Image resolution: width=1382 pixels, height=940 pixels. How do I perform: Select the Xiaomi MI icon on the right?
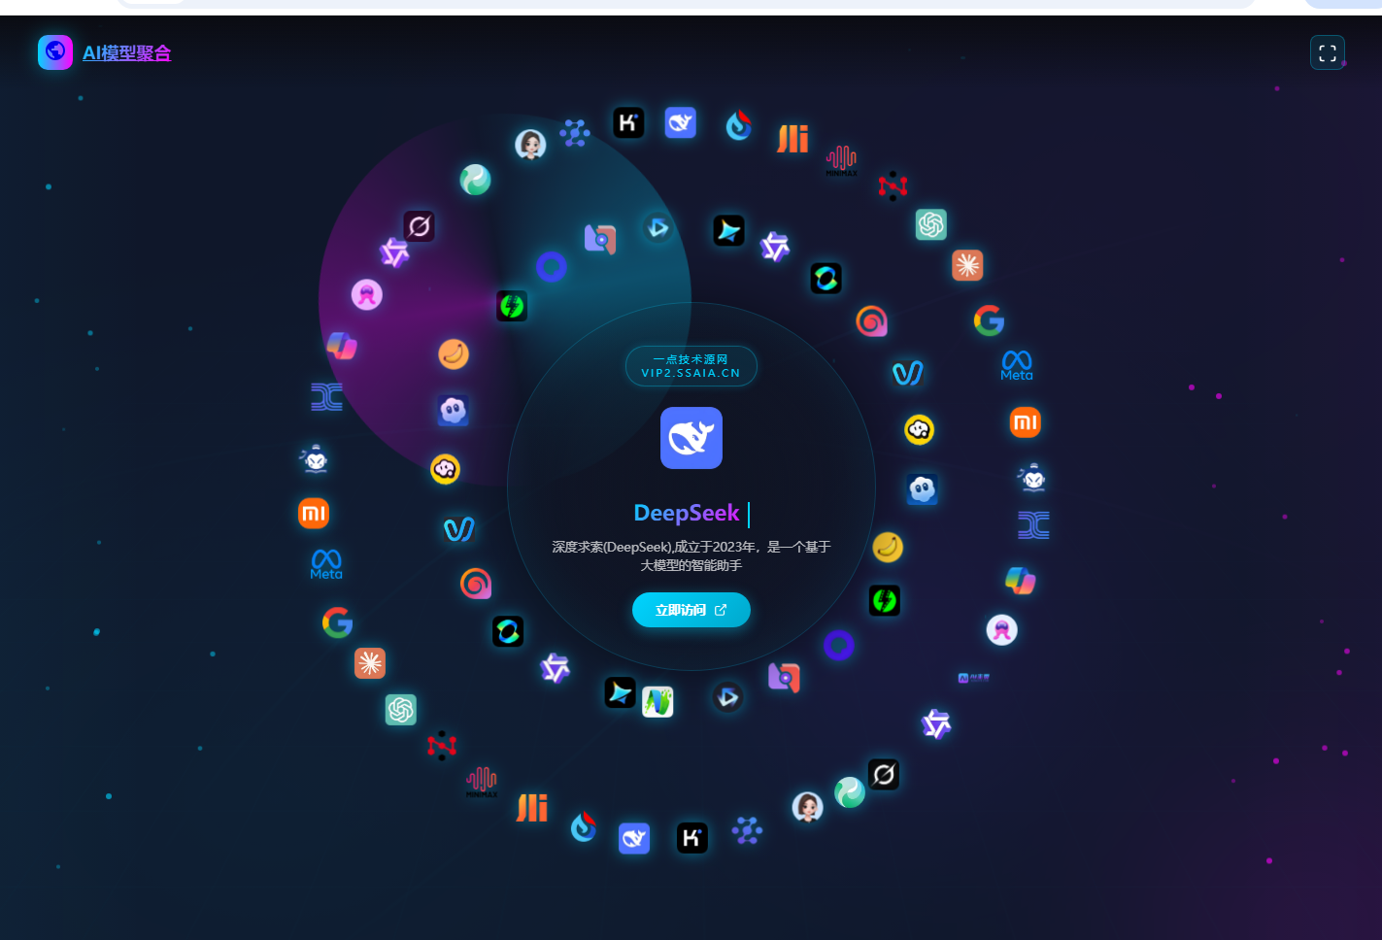pyautogui.click(x=1026, y=422)
